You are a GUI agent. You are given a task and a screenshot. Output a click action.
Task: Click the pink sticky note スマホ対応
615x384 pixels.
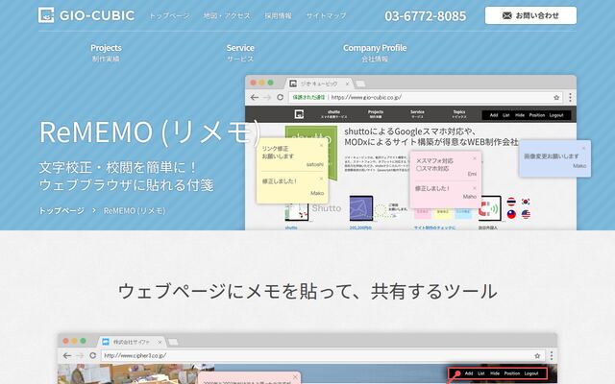pos(445,180)
